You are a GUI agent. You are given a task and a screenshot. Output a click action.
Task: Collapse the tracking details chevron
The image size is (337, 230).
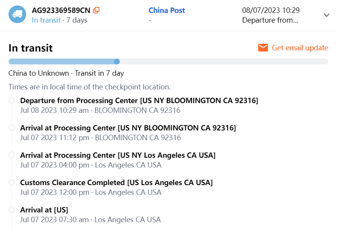[327, 15]
